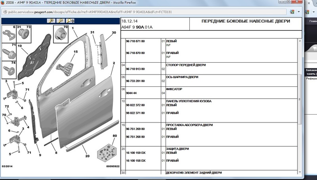Click the ЗАЩИТА ДВЕРИ row label
Screen dimensions: 317x180
pyautogui.click(x=177, y=149)
